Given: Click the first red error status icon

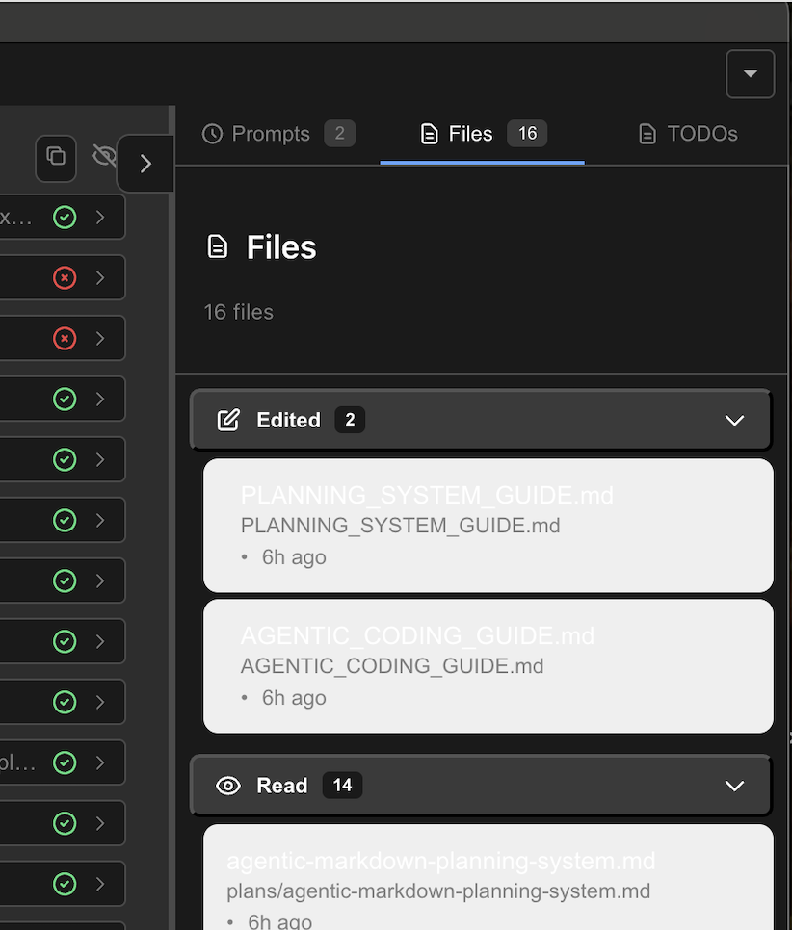Looking at the screenshot, I should coord(65,278).
